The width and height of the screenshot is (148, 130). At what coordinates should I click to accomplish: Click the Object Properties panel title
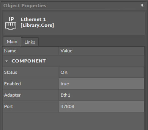tap(25, 6)
